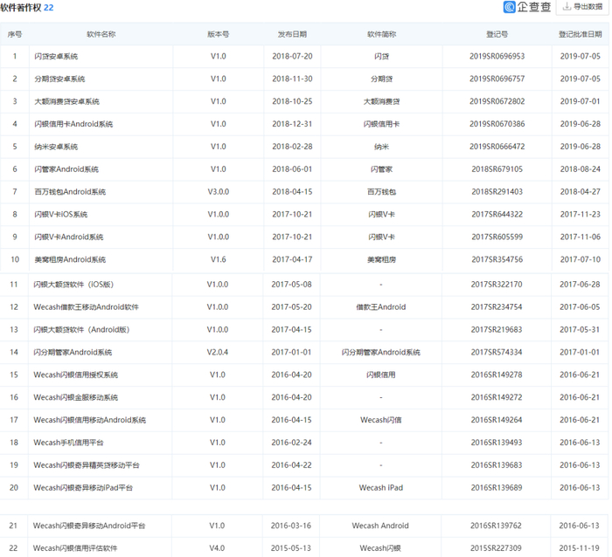Click the software name Wecash闪银信用评估软件

[75, 549]
